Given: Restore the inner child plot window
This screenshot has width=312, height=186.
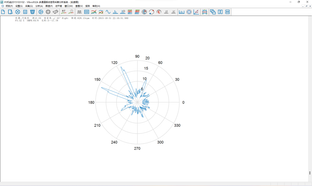Looking at the screenshot, I should pyautogui.click(x=306, y=6).
